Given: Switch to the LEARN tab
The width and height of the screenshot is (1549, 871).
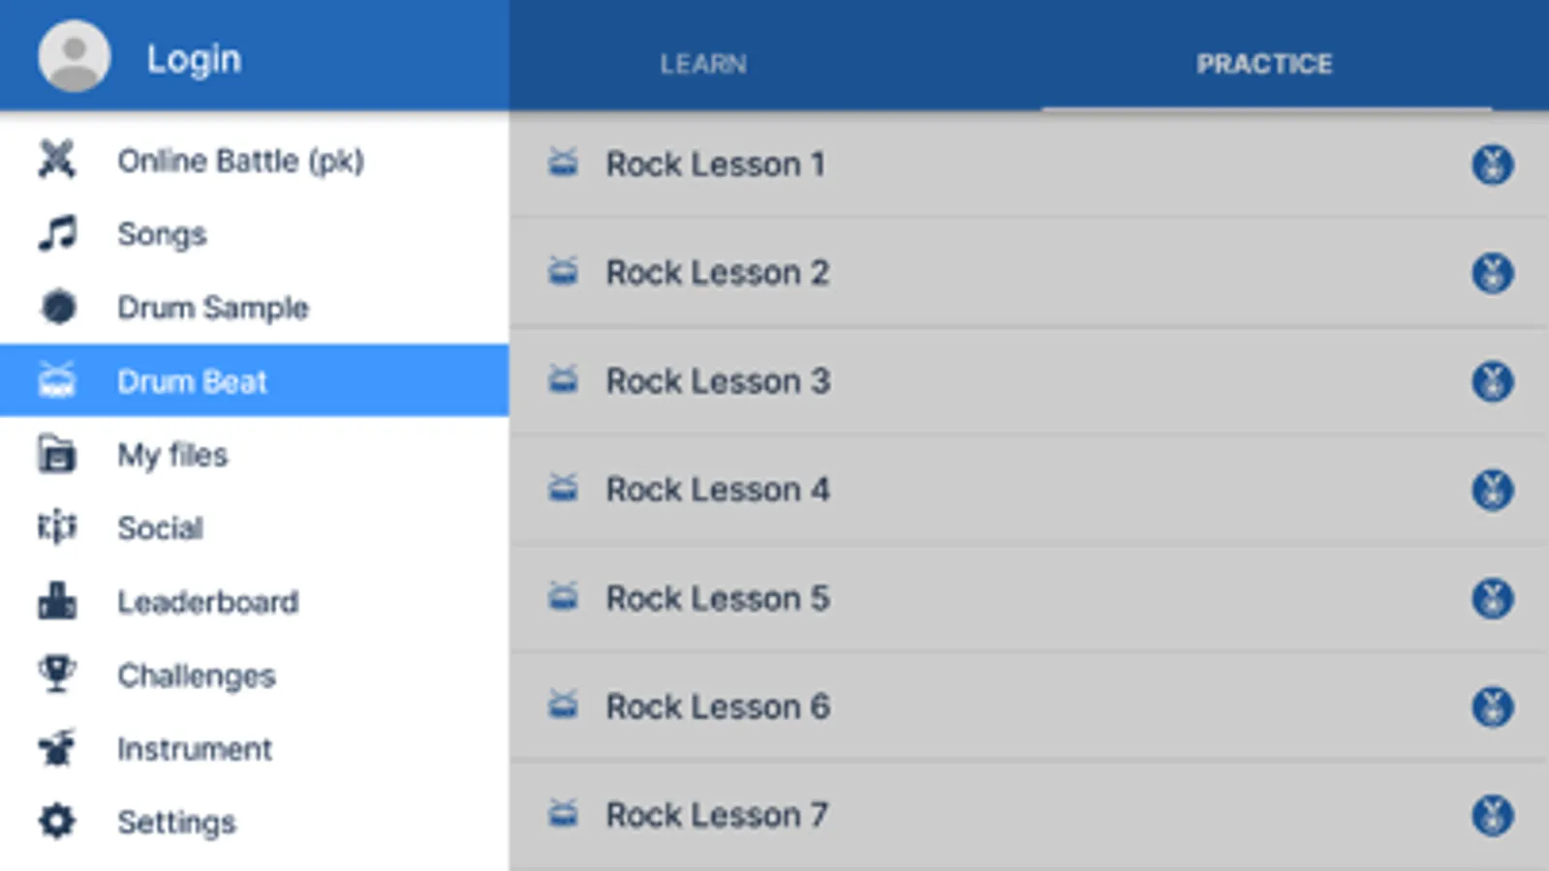Looking at the screenshot, I should click(703, 64).
